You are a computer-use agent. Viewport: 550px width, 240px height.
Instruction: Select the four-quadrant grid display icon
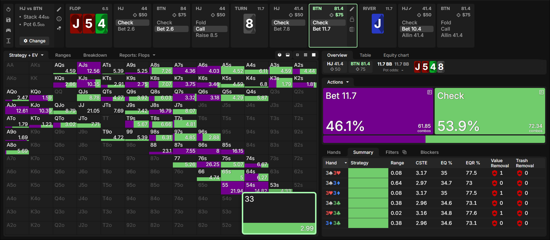pos(297,55)
